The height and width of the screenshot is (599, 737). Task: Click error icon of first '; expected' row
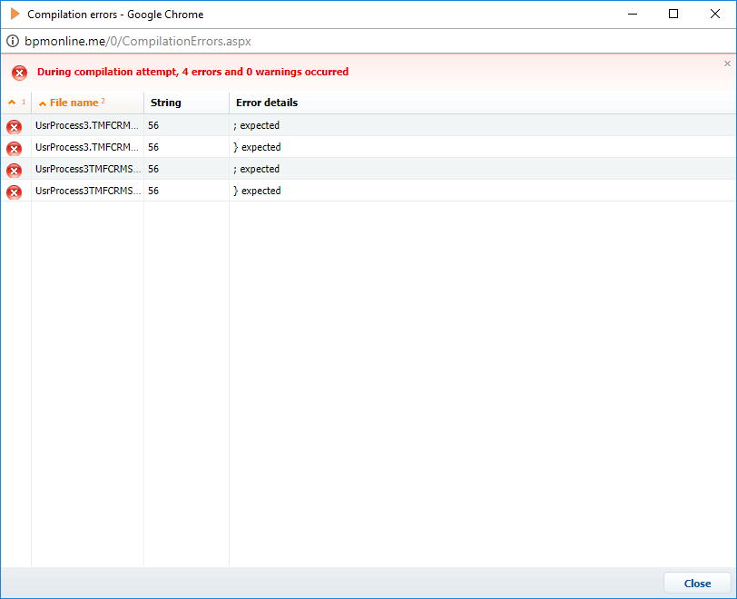point(15,127)
